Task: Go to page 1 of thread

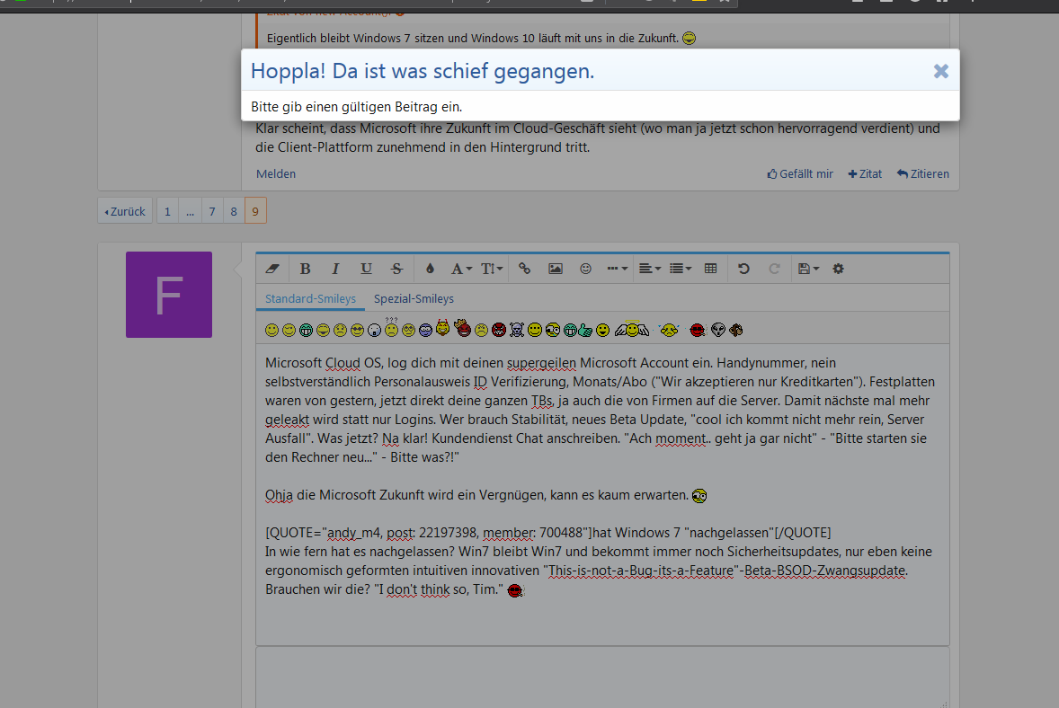Action: tap(167, 211)
